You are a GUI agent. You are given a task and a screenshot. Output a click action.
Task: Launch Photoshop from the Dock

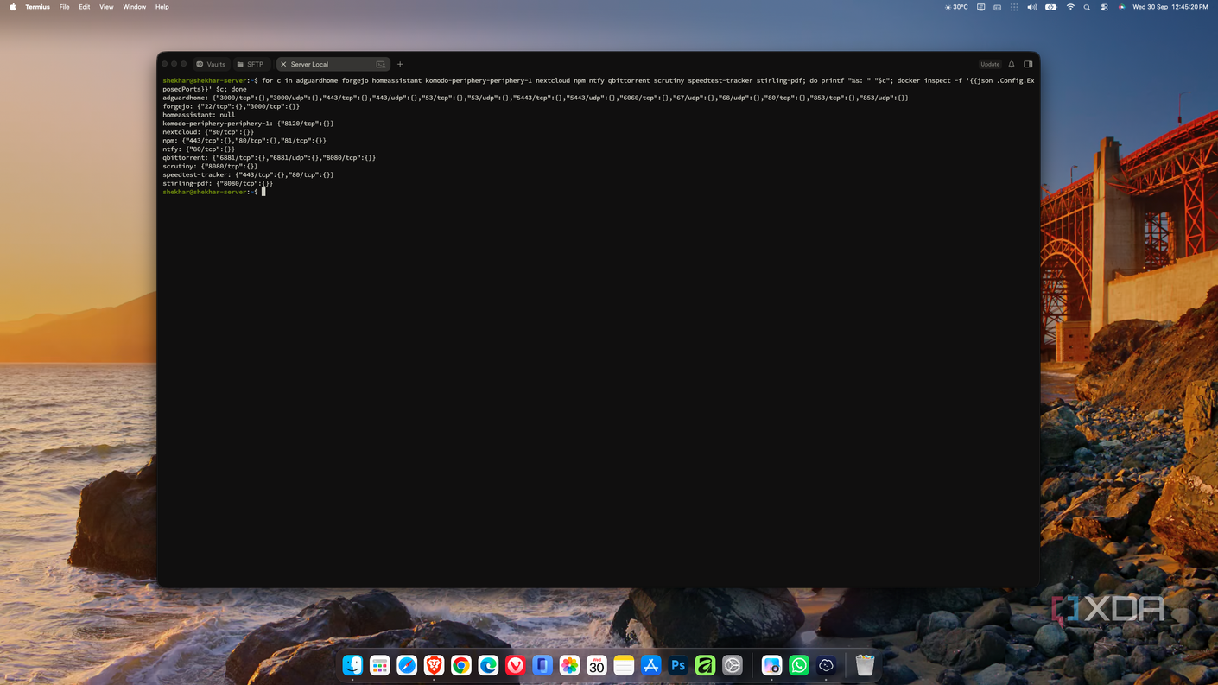point(678,664)
